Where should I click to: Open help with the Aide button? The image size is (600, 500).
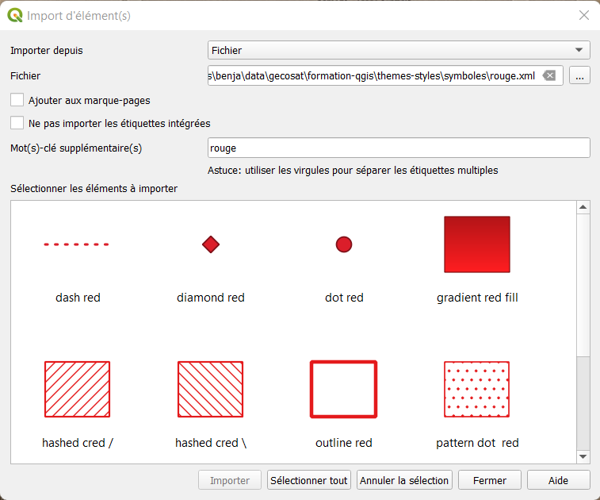(558, 480)
